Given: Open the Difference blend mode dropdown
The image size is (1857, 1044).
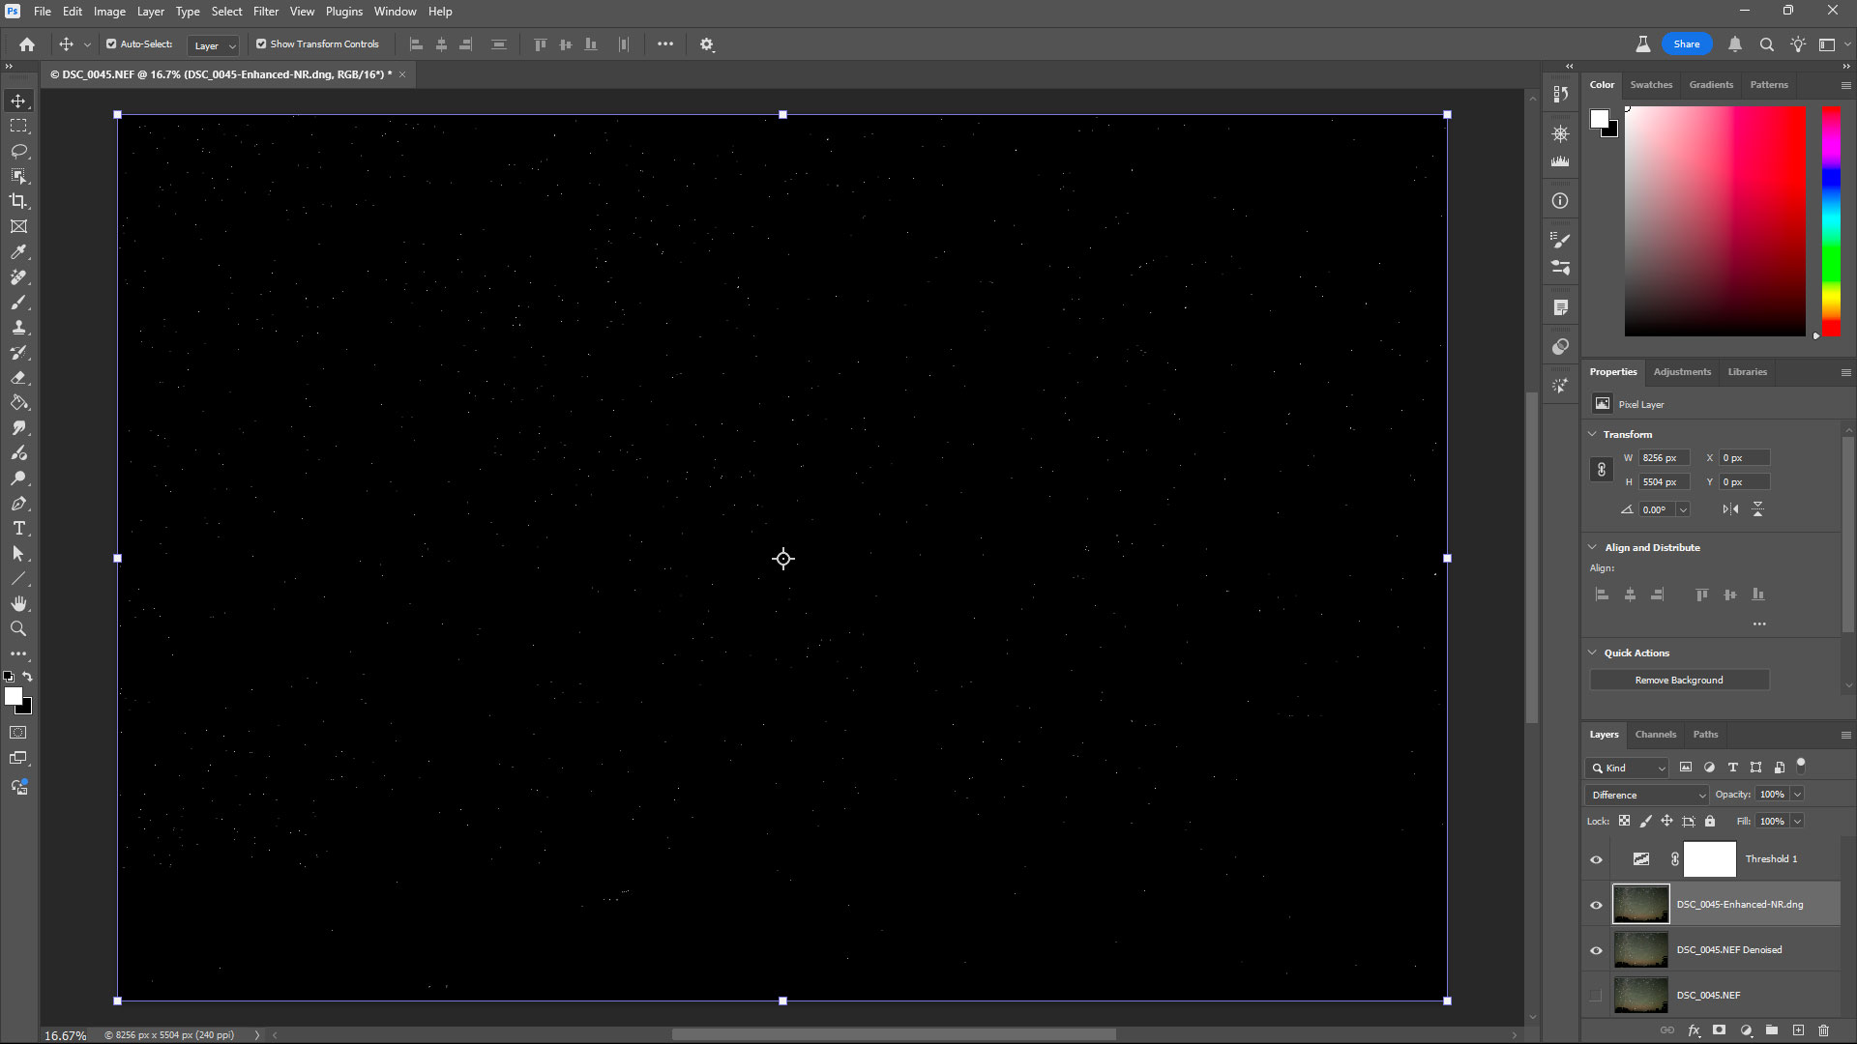Looking at the screenshot, I should click(1646, 794).
